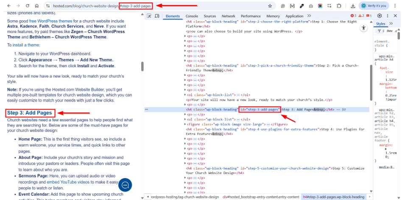Image resolution: width=402 pixels, height=200 pixels.
Task: Open the Sources tab
Action: 210,16
